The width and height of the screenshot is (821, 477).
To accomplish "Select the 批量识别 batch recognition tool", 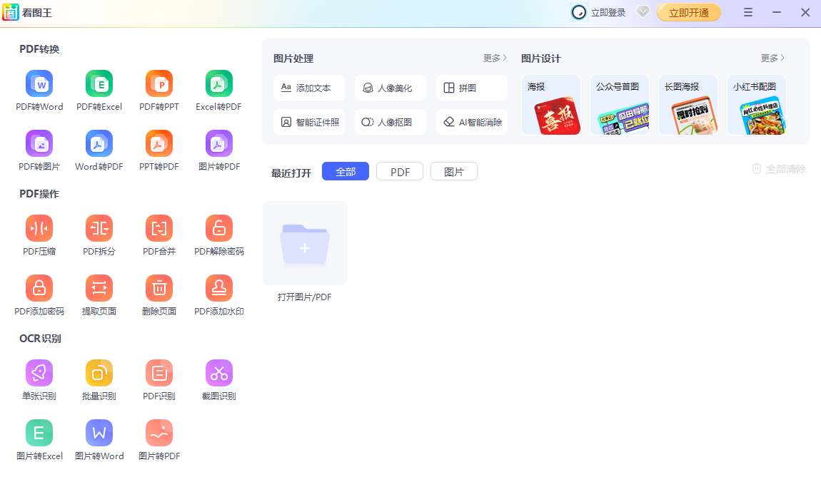I will point(99,378).
